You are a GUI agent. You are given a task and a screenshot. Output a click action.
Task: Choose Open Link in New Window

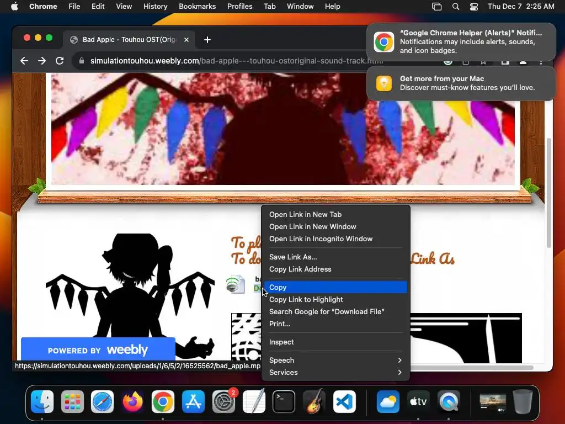tap(335, 227)
